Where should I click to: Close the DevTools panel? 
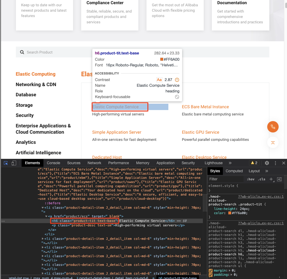click(x=283, y=163)
